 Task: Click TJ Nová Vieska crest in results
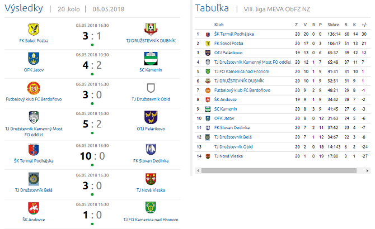(150, 179)
